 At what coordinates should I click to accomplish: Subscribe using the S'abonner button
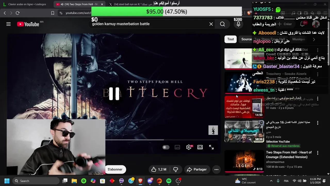(115, 169)
